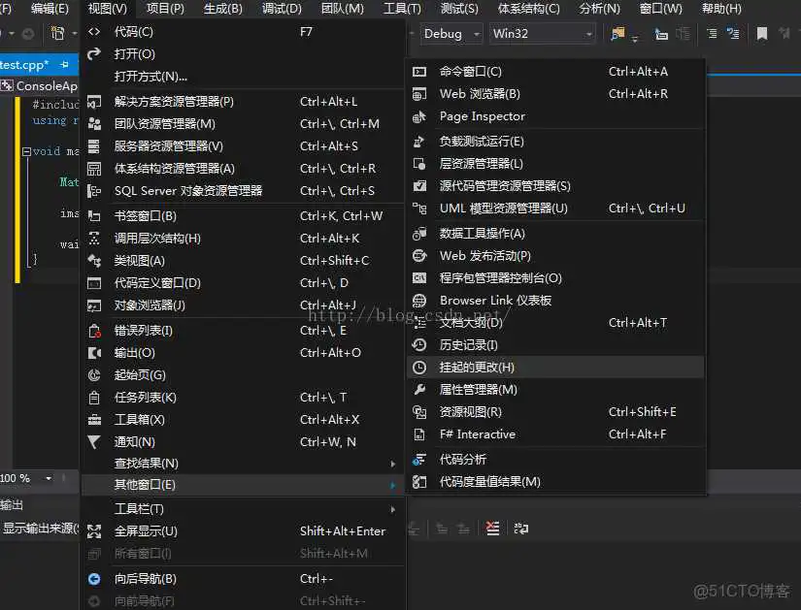Viewport: 801px width, 610px height.
Task: Click the 向后导航 blue arrow icon
Action: [x=94, y=579]
